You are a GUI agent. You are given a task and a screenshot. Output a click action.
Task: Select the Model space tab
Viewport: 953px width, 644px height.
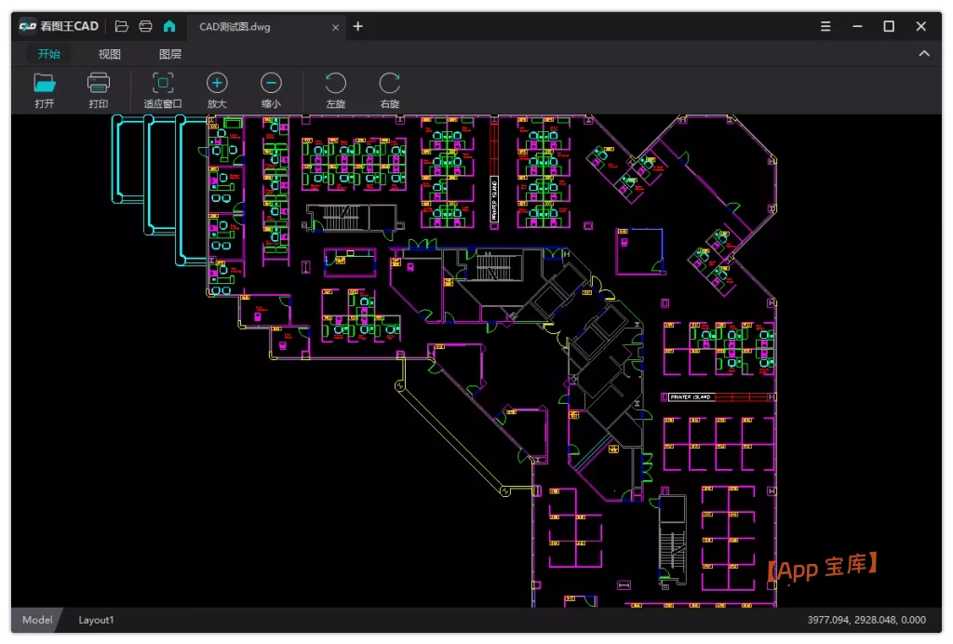(x=37, y=620)
